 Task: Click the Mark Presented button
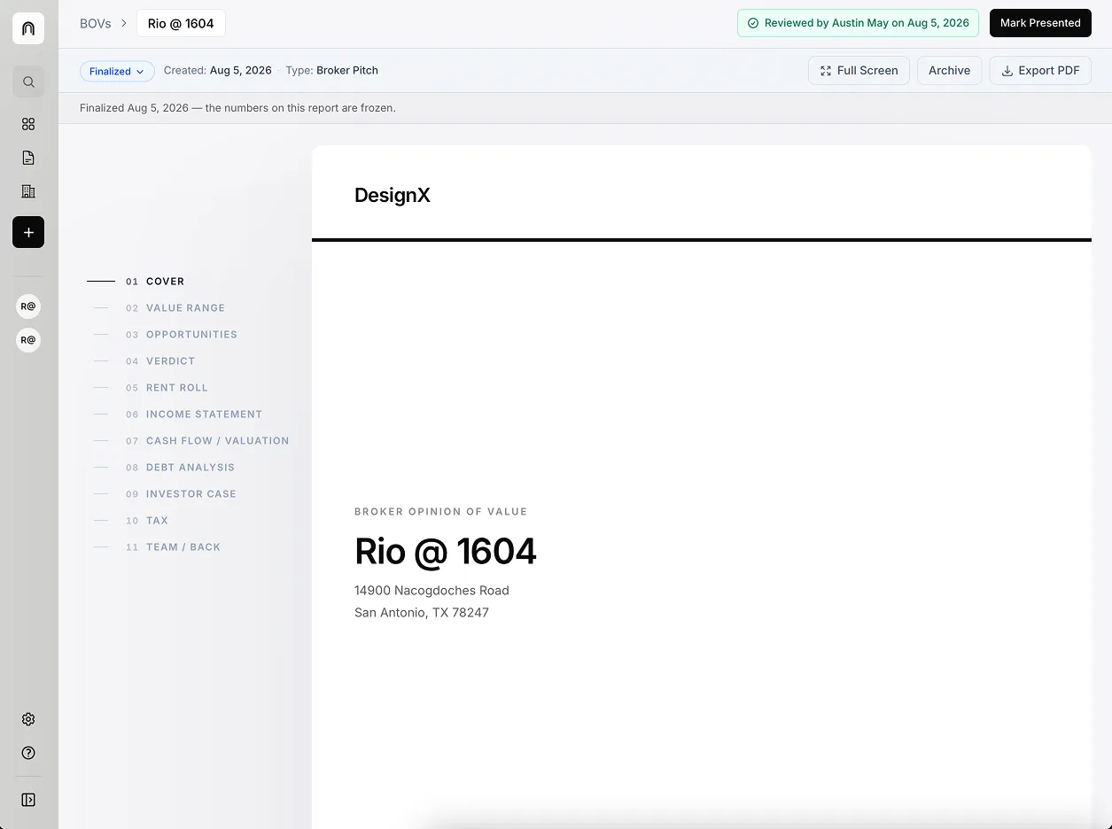pos(1040,23)
